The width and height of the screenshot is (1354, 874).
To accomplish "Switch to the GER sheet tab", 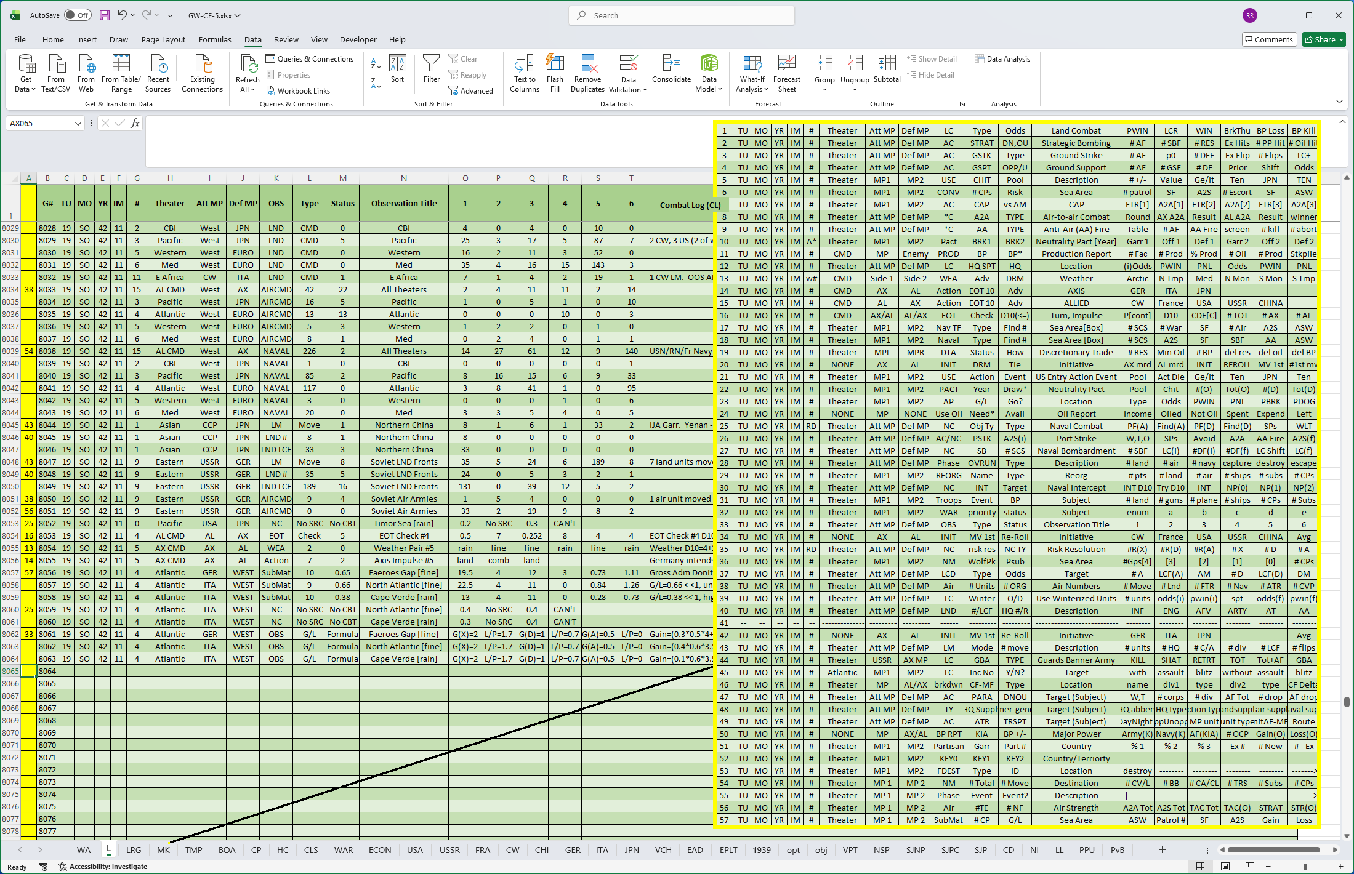I will (x=573, y=850).
